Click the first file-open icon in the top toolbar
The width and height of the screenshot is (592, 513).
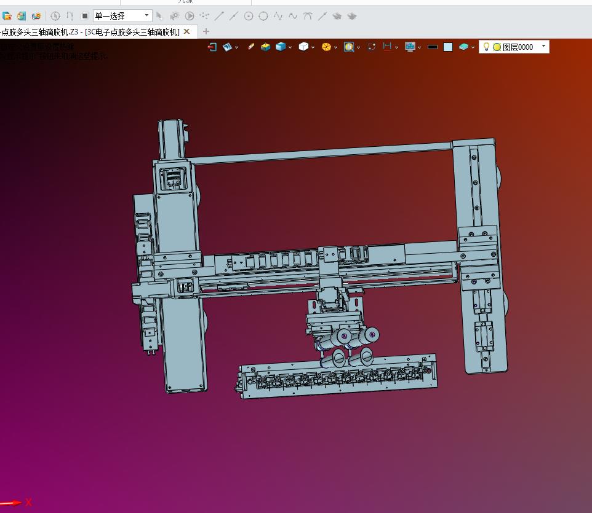(x=7, y=16)
